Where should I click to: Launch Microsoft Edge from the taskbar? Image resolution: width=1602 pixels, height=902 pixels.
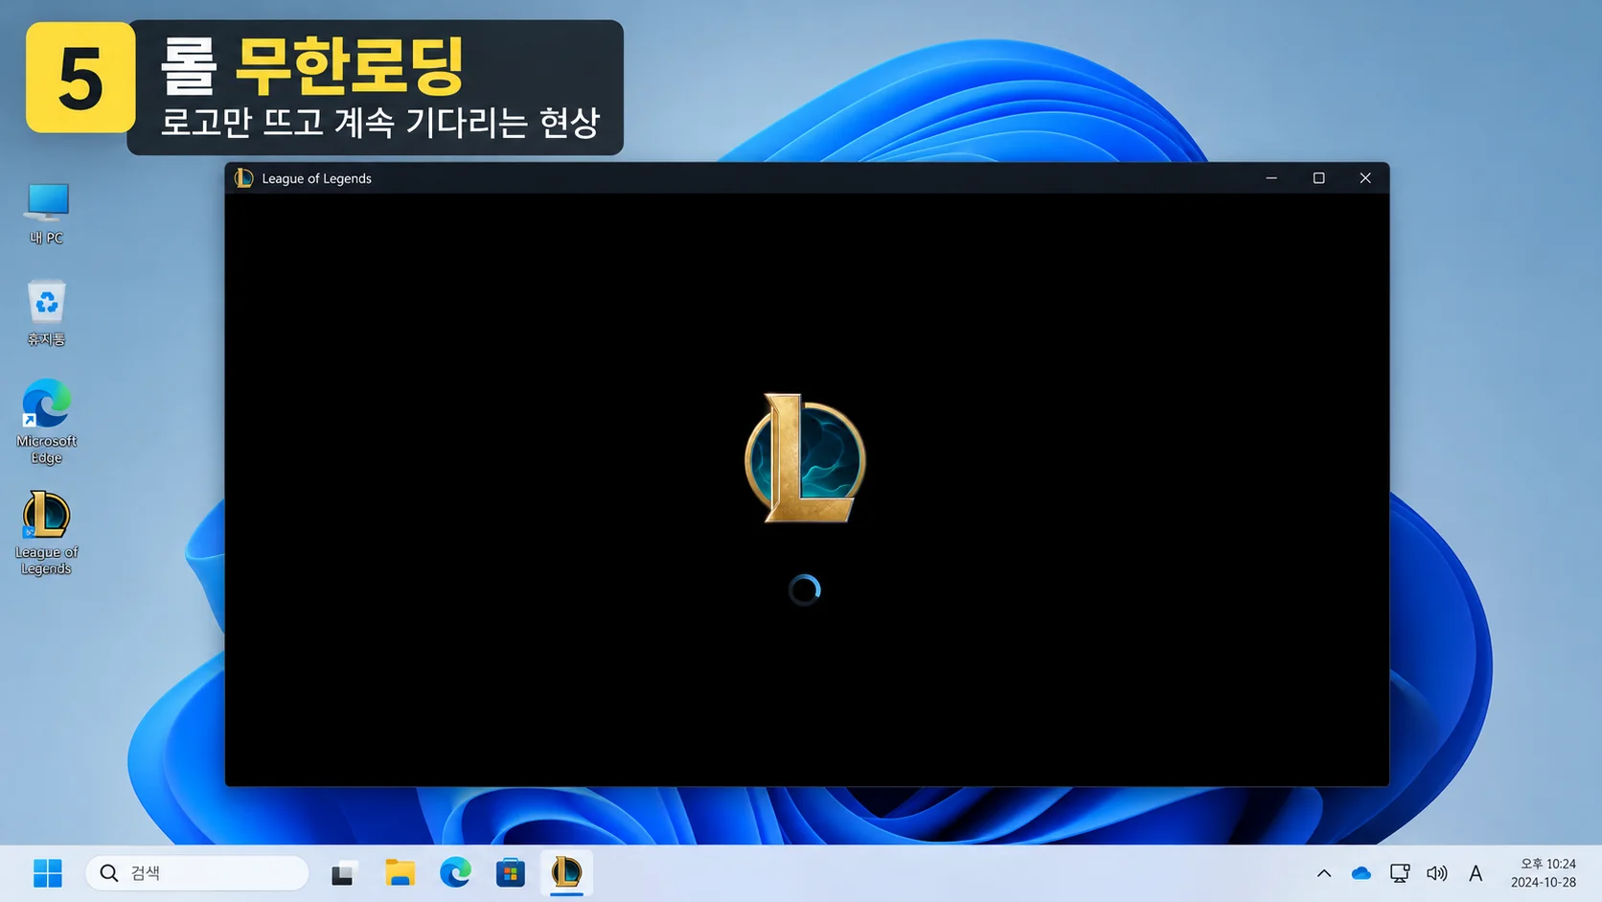pyautogui.click(x=455, y=873)
